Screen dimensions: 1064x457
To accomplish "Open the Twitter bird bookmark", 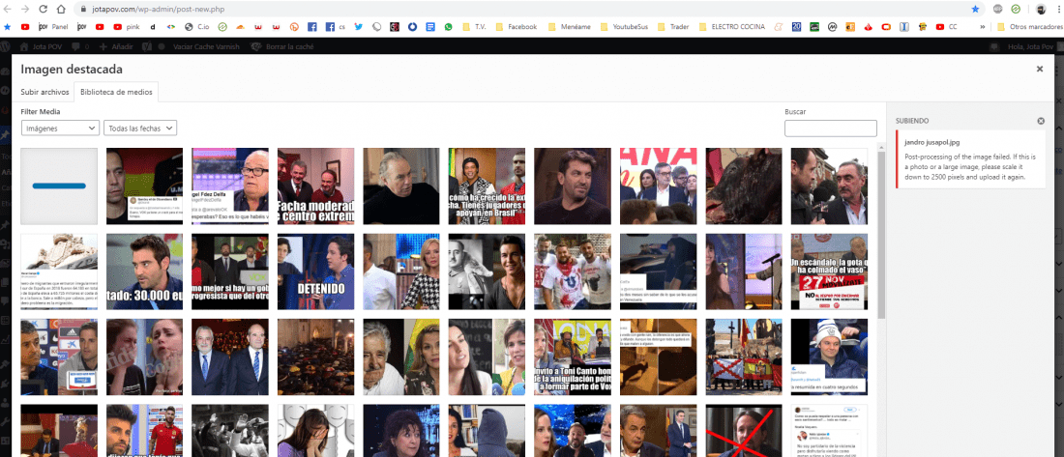I will click(x=358, y=27).
